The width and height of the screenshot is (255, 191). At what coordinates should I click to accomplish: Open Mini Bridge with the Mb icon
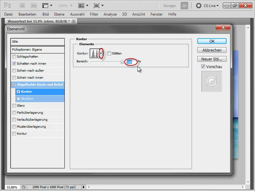tap(34, 6)
